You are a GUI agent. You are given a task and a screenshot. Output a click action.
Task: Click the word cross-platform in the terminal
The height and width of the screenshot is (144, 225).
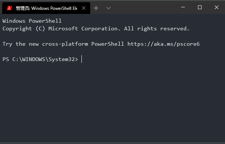[x=65, y=44]
